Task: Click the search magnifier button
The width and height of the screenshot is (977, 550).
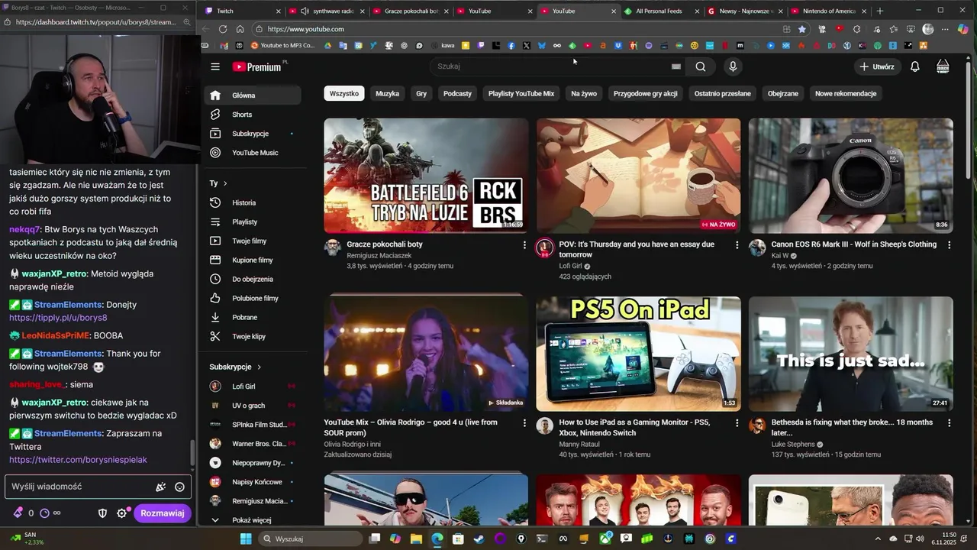Action: (701, 66)
